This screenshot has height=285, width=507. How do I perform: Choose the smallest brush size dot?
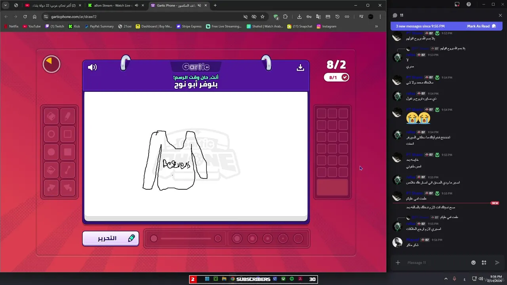[x=298, y=238]
